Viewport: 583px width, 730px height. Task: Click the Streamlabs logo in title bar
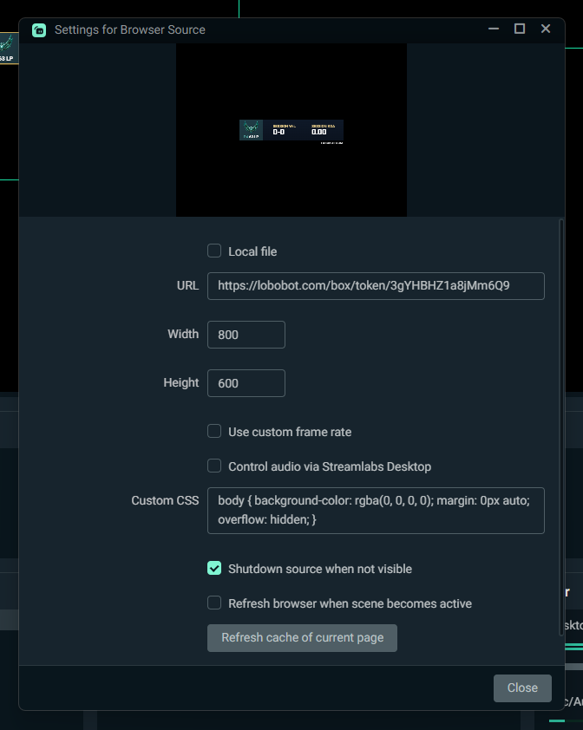tap(39, 29)
